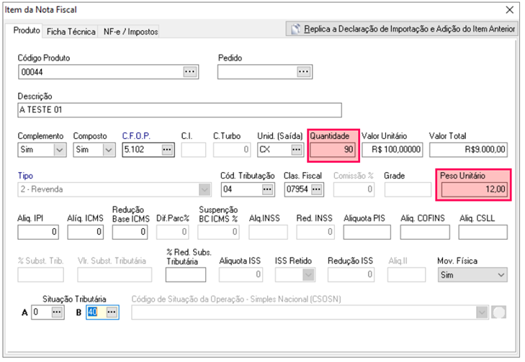Click lookup button beside Código Produto field
The height and width of the screenshot is (362, 525).
(189, 72)
